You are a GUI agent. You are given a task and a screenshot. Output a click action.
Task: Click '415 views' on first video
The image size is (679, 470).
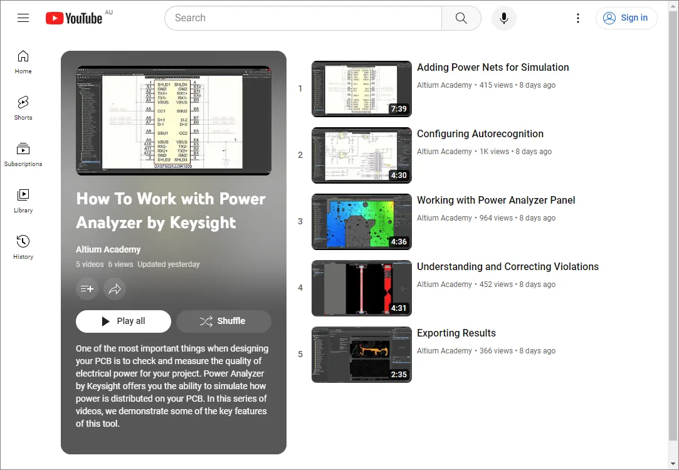pos(496,85)
